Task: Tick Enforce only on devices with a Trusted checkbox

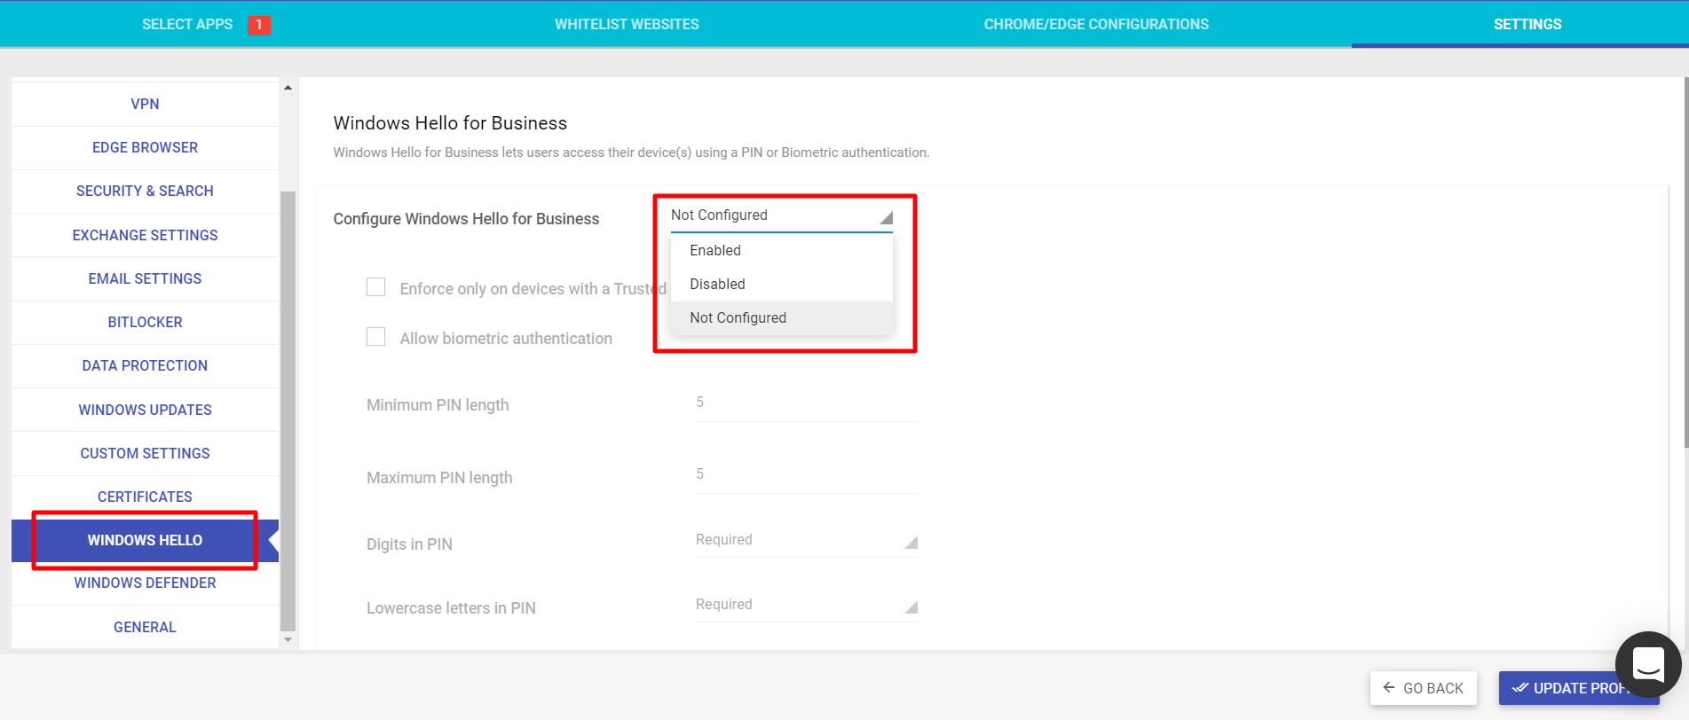Action: [x=376, y=287]
